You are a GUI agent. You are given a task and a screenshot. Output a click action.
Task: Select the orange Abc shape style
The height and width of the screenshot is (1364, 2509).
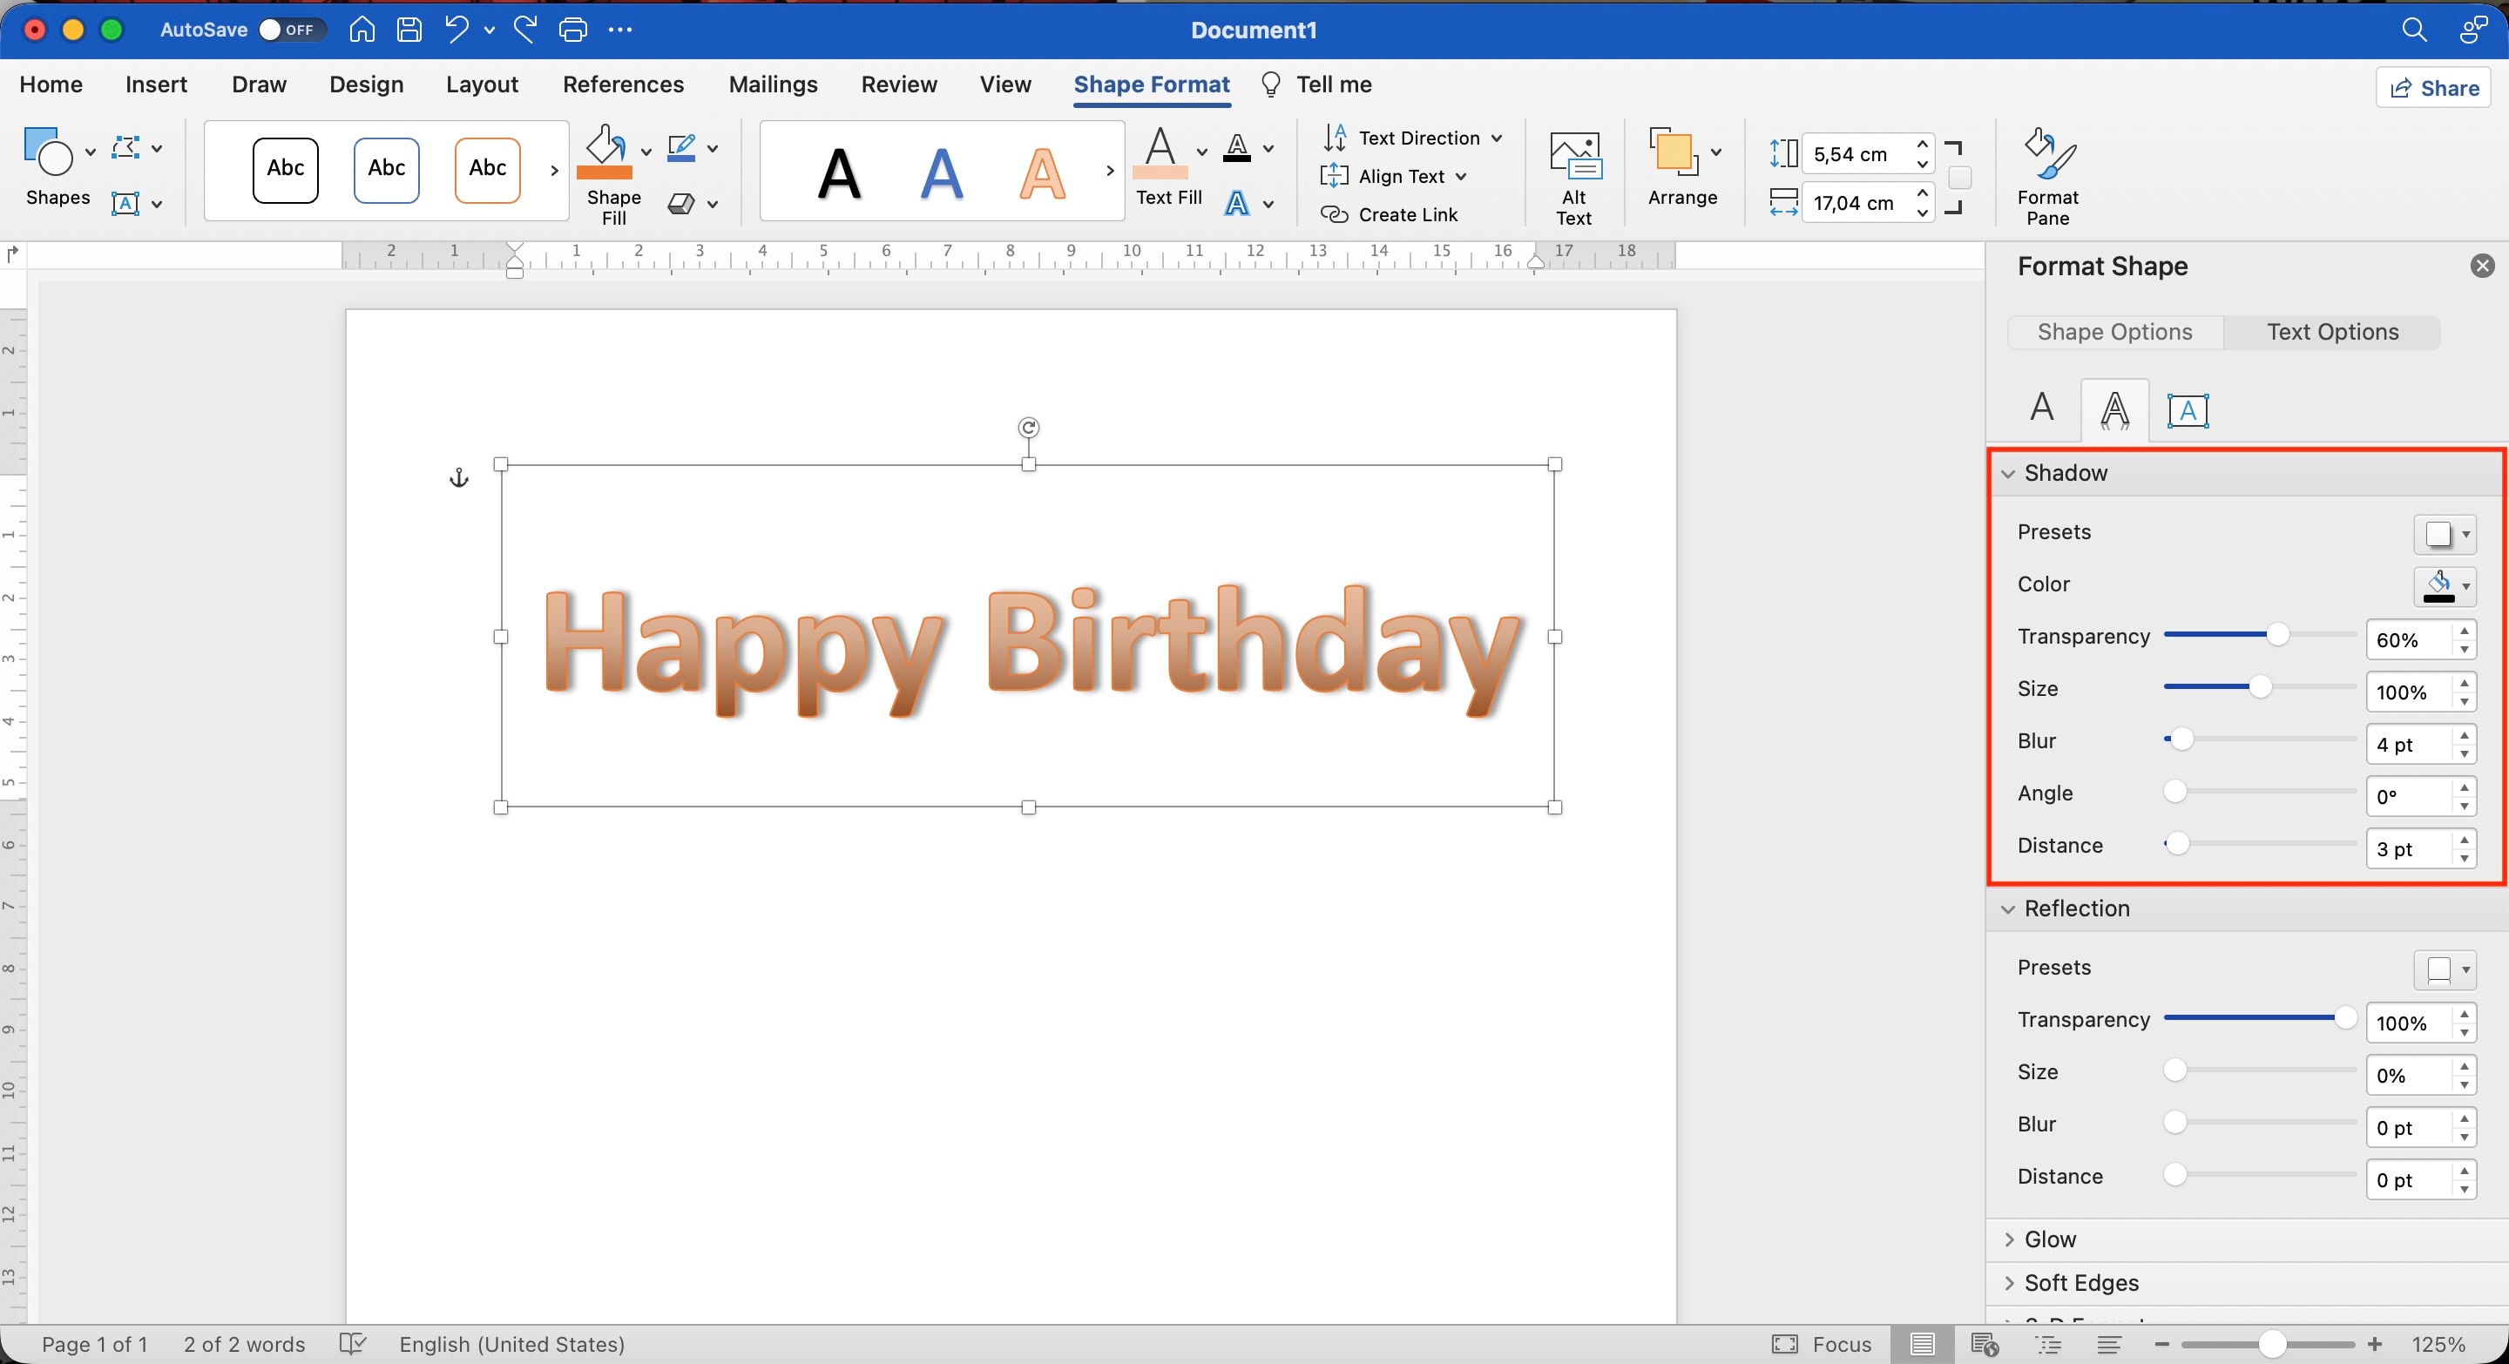tap(488, 169)
